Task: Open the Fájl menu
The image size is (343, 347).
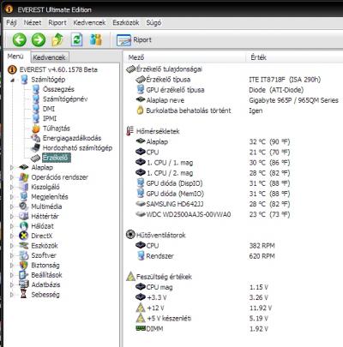Action: coord(11,22)
